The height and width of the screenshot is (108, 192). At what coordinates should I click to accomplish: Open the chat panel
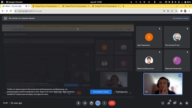pyautogui.click(x=175, y=103)
